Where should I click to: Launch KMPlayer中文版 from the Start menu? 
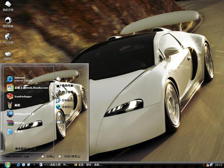[x=24, y=114]
